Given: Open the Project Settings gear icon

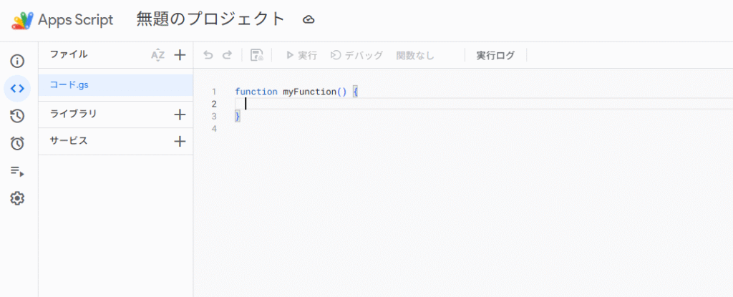Looking at the screenshot, I should [x=17, y=198].
